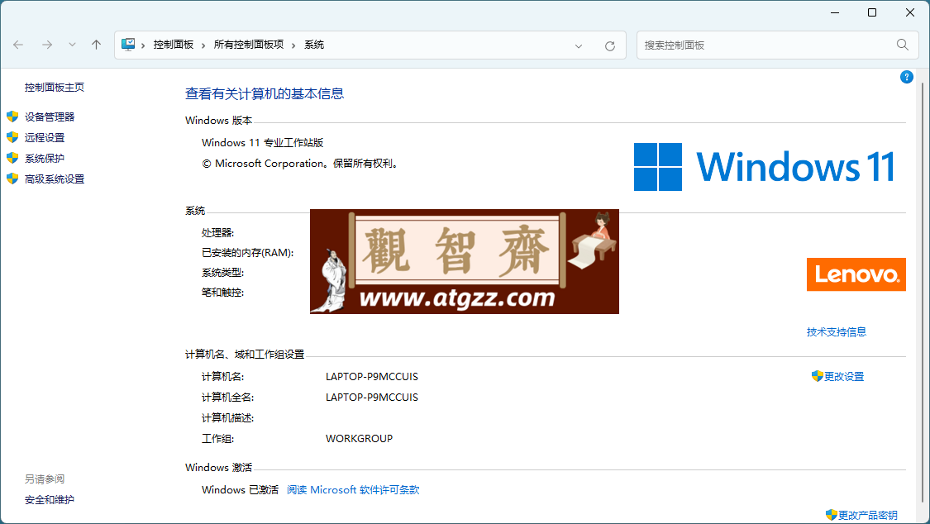Click the forward navigation arrow

coord(47,45)
